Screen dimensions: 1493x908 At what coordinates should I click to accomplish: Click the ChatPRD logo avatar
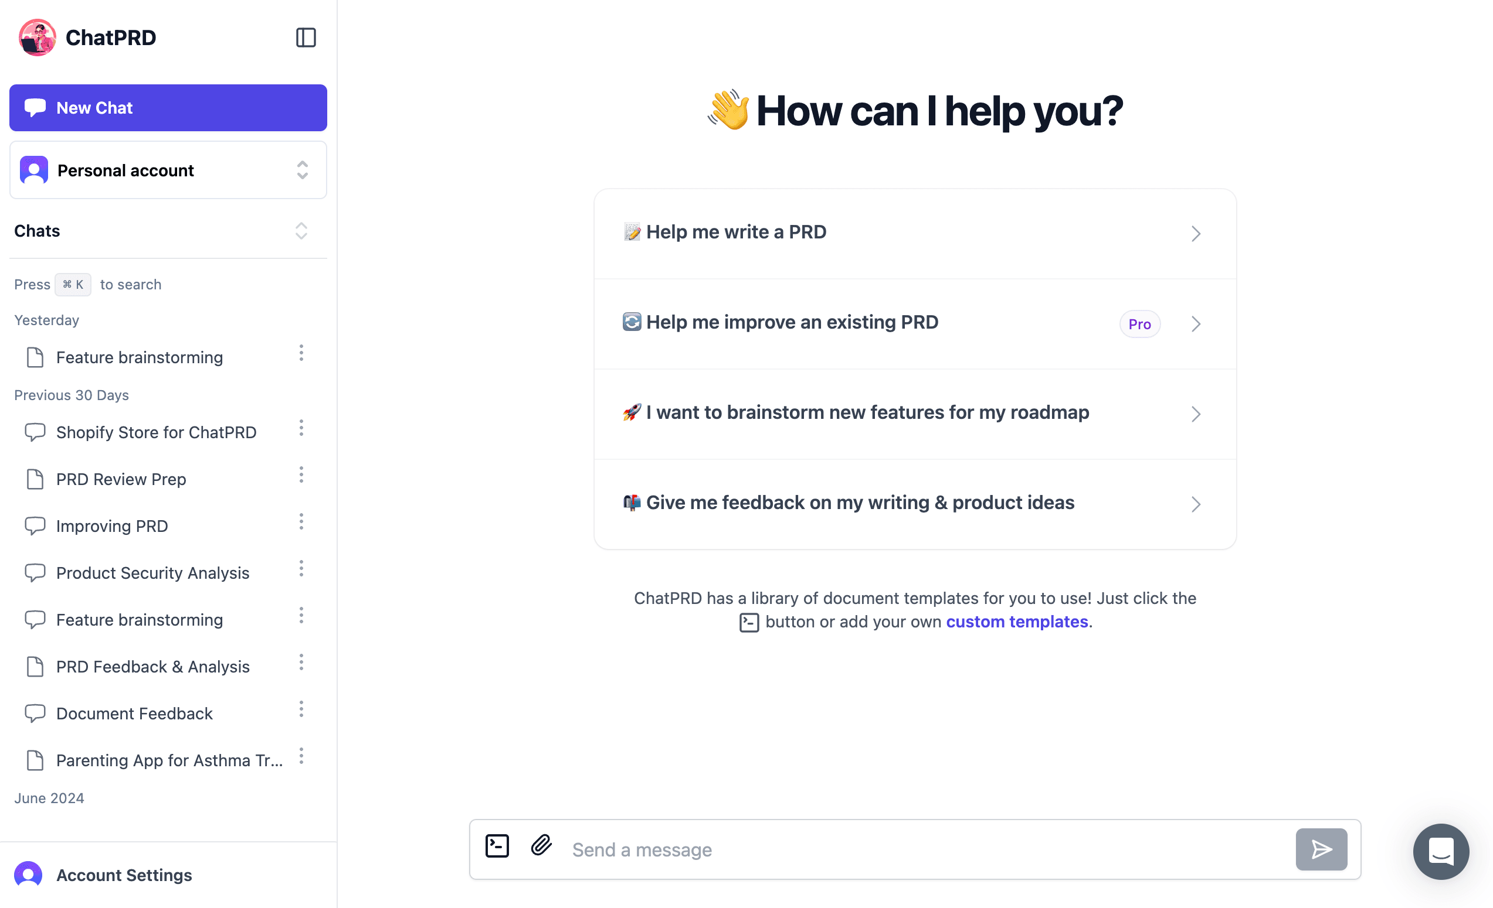(x=38, y=37)
